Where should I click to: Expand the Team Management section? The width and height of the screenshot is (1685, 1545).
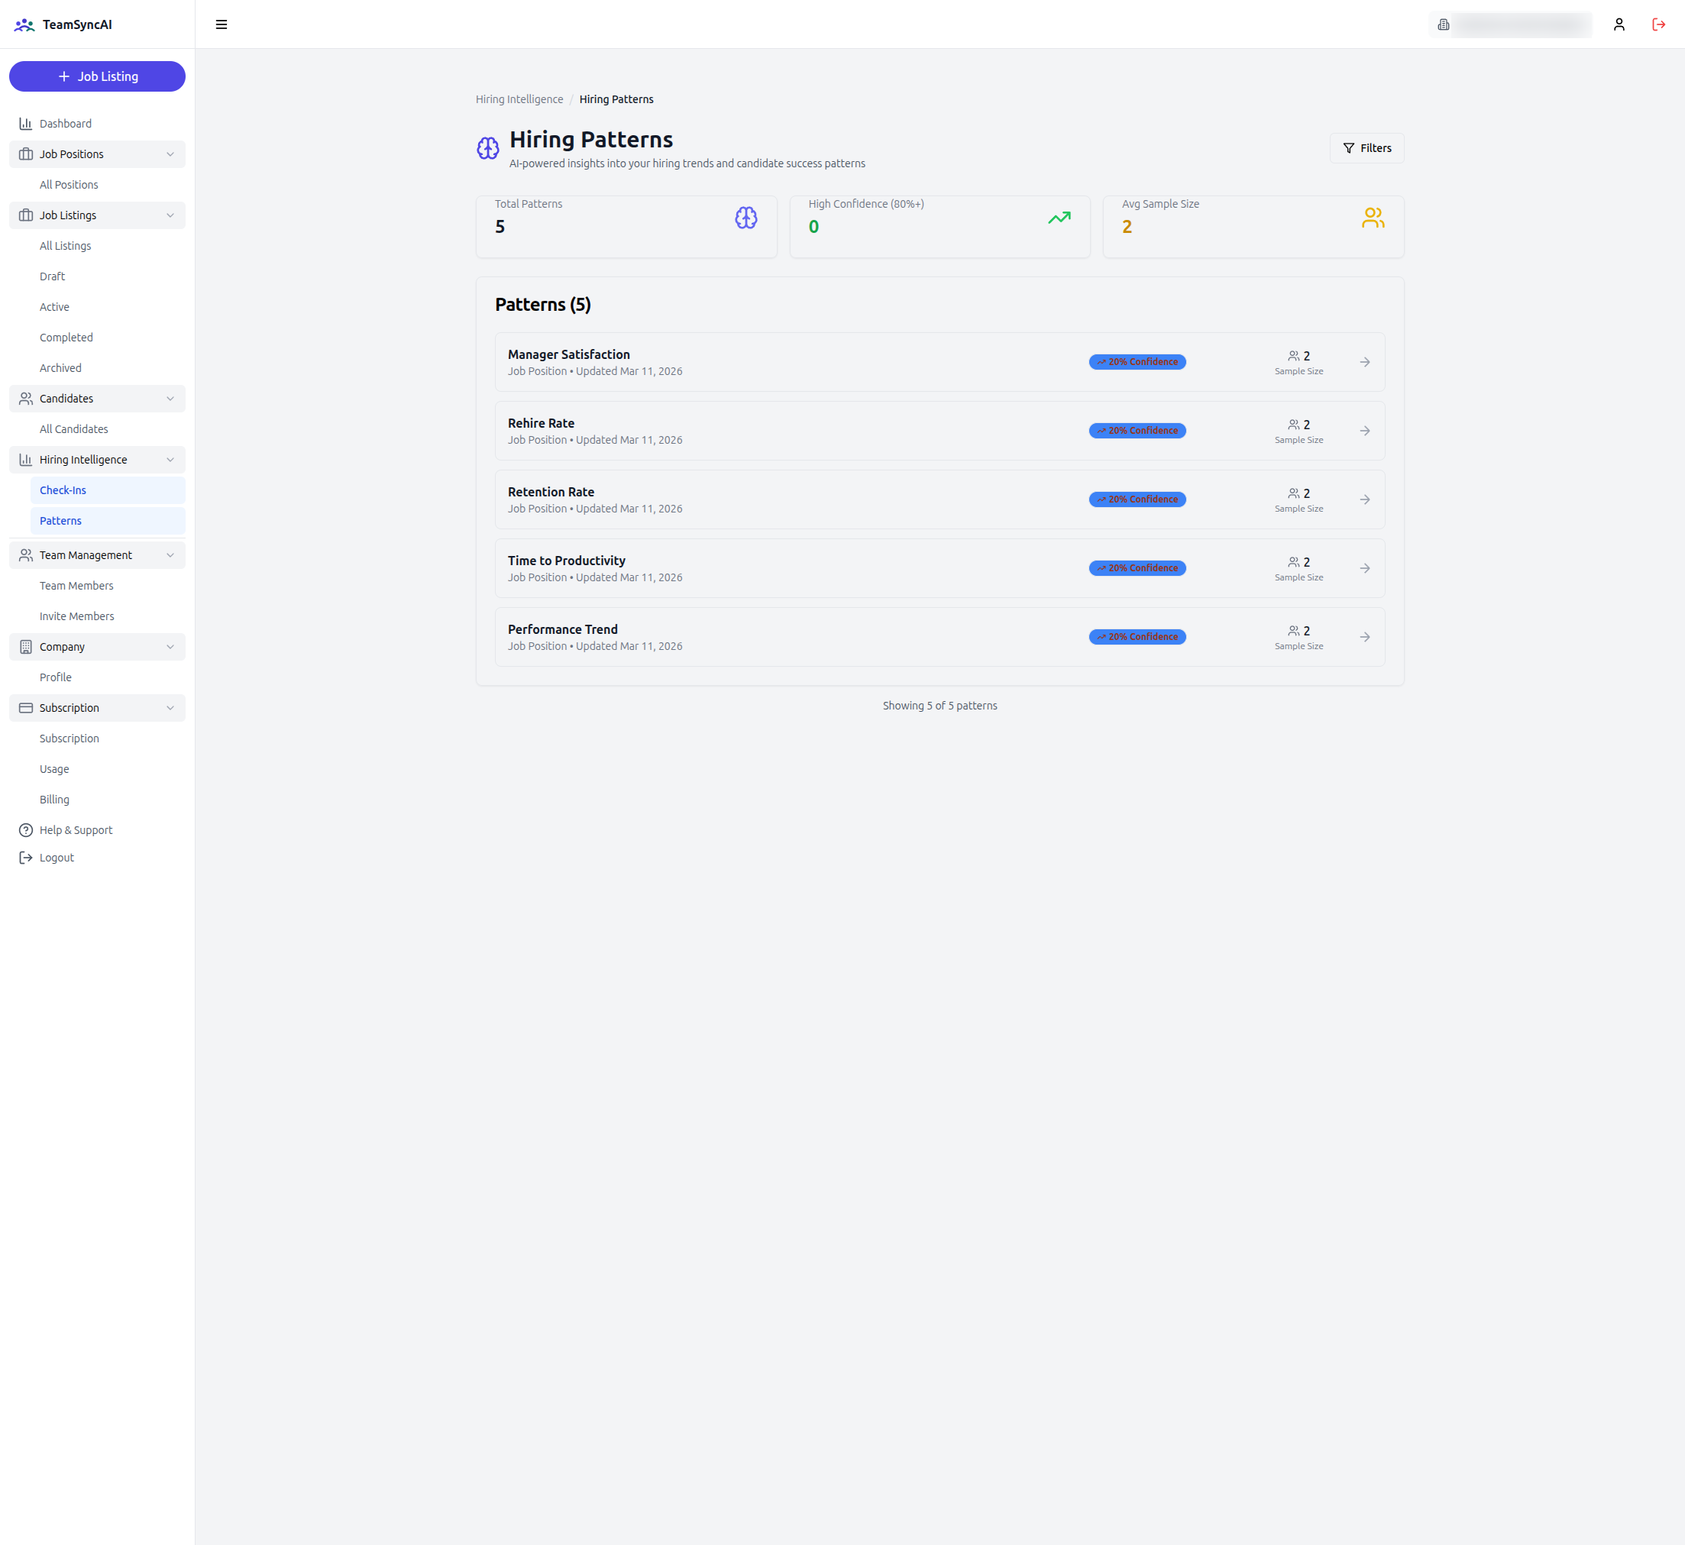point(170,554)
